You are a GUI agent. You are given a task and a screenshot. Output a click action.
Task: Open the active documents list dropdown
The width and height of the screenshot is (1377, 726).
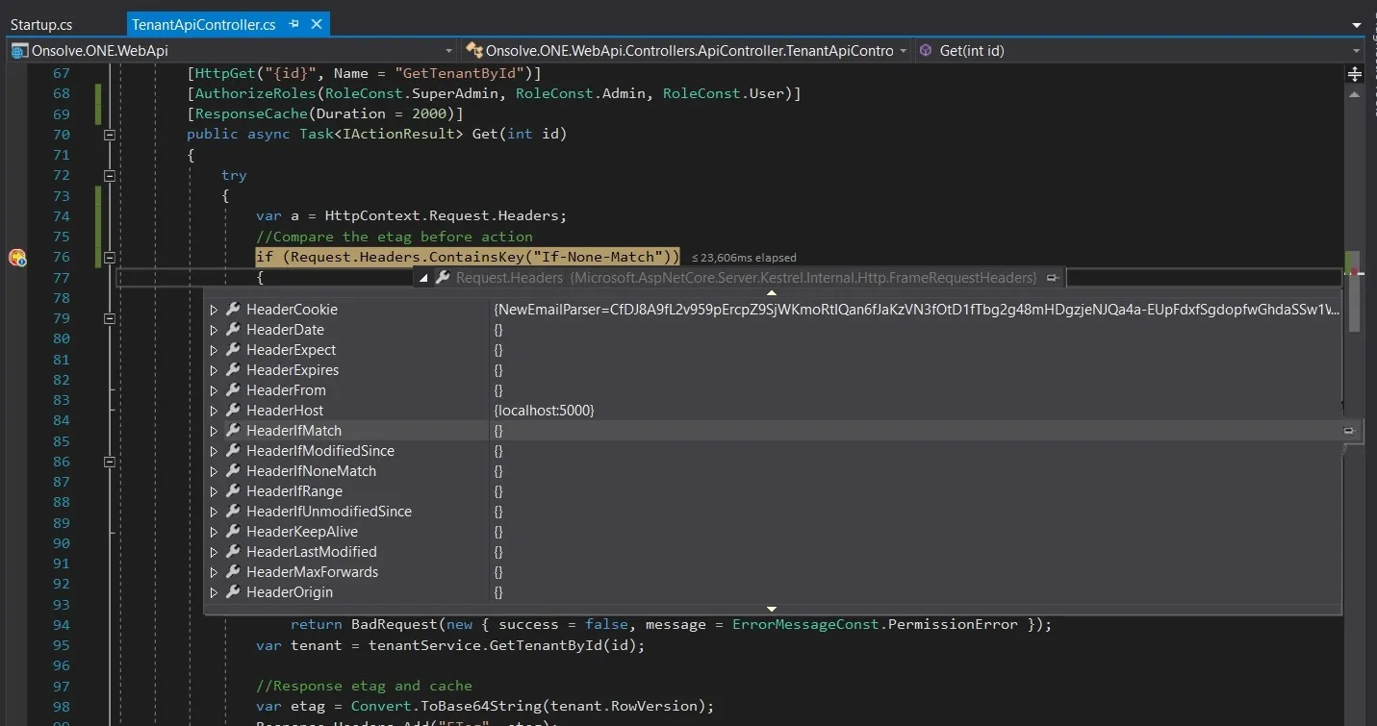pyautogui.click(x=1357, y=24)
